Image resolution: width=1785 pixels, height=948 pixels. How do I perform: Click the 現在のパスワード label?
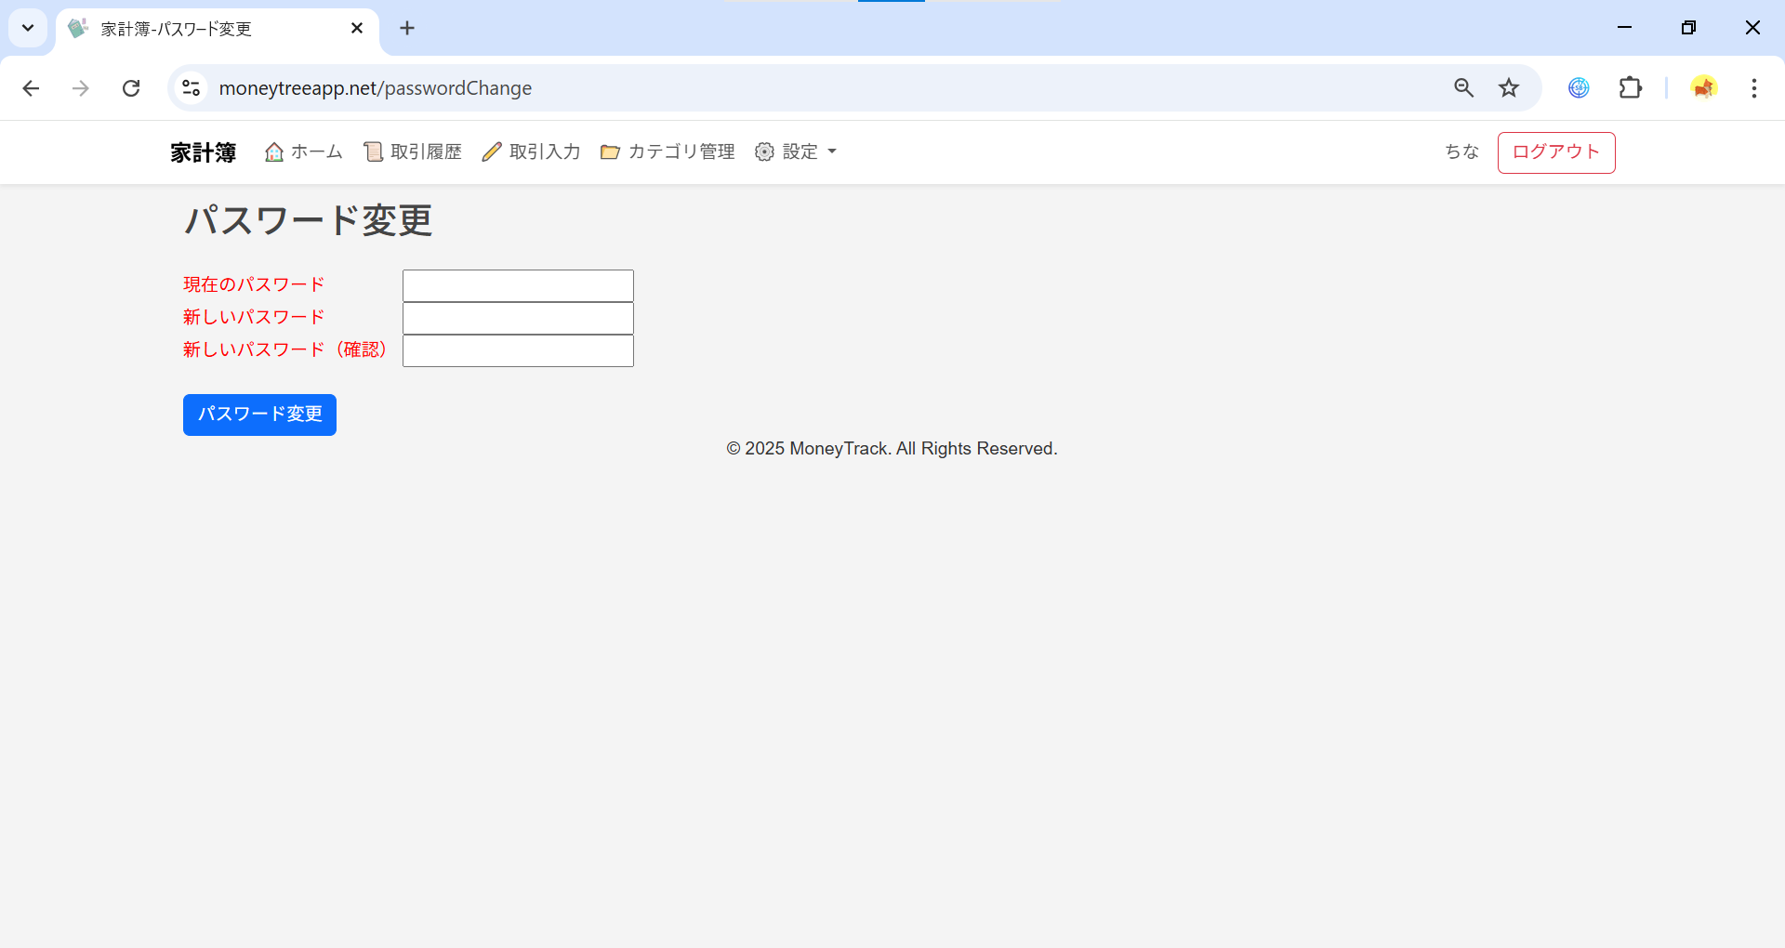click(x=254, y=284)
